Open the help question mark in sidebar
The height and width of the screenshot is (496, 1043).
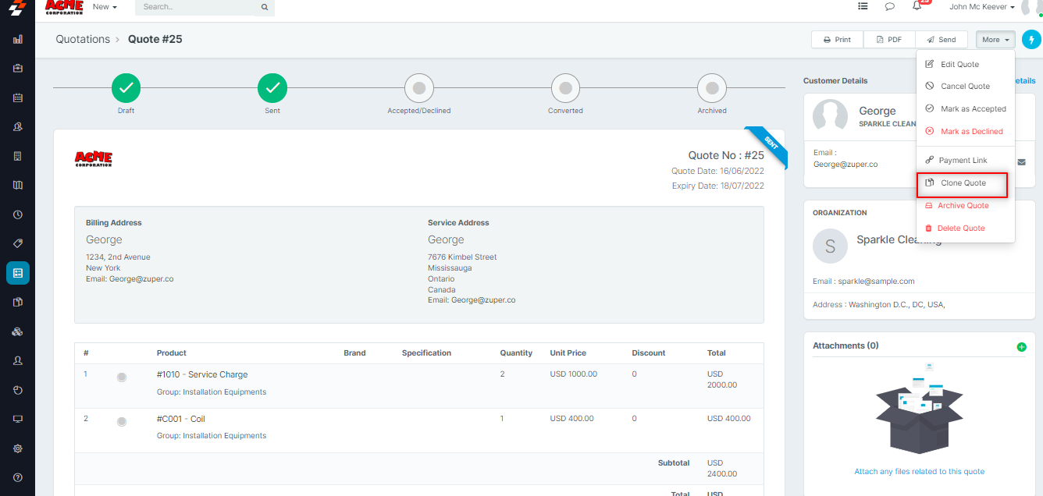tap(17, 477)
